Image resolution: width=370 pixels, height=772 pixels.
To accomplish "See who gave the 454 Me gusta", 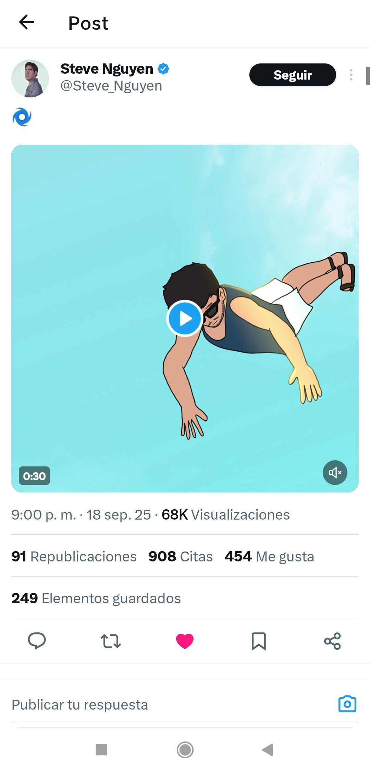I will point(269,556).
